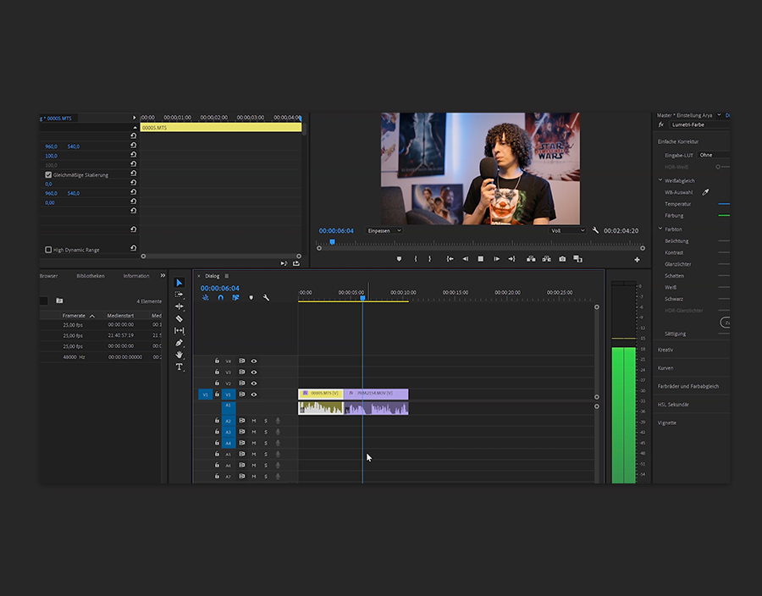Image resolution: width=762 pixels, height=596 pixels.
Task: Click the Färbung slider
Action: point(724,216)
